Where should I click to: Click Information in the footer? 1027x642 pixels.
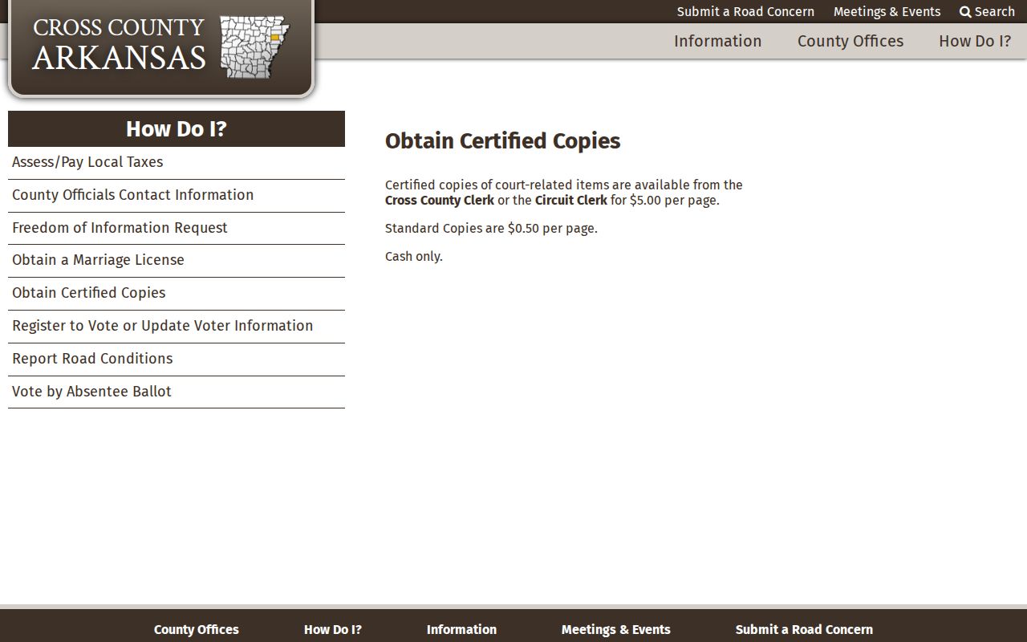pyautogui.click(x=461, y=630)
